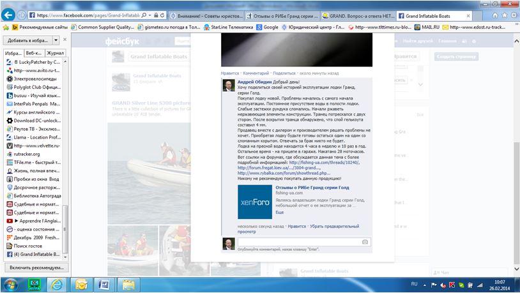Image resolution: width=520 pixels, height=293 pixels.
Task: Switch to 'Отзывы о РИБе Гранд серии' tab
Action: click(282, 15)
